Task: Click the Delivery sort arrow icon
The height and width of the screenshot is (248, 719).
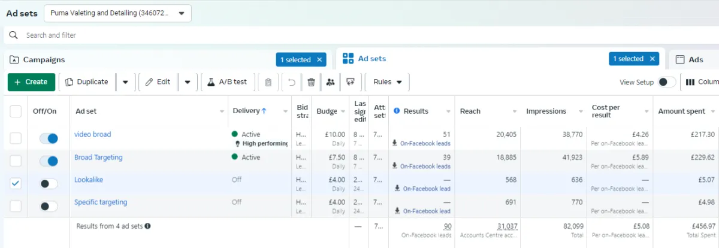Action: click(264, 111)
